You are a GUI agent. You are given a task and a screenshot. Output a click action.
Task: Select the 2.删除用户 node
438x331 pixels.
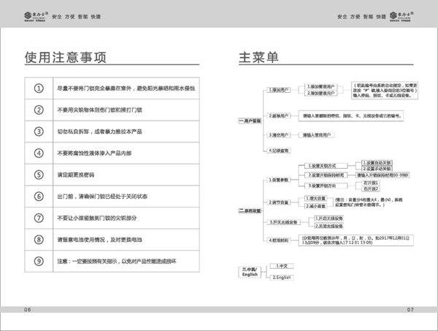(x=279, y=115)
